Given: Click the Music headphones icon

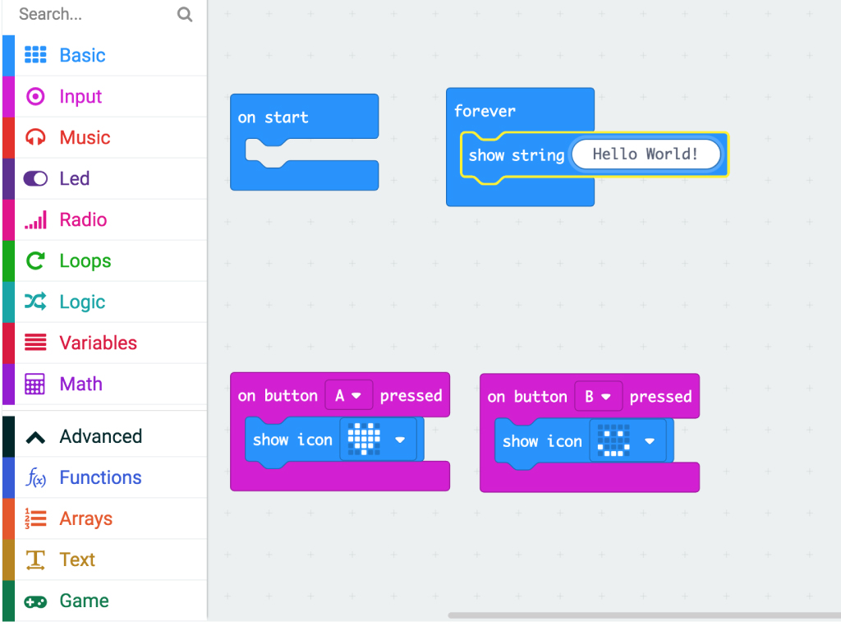Looking at the screenshot, I should 35,137.
